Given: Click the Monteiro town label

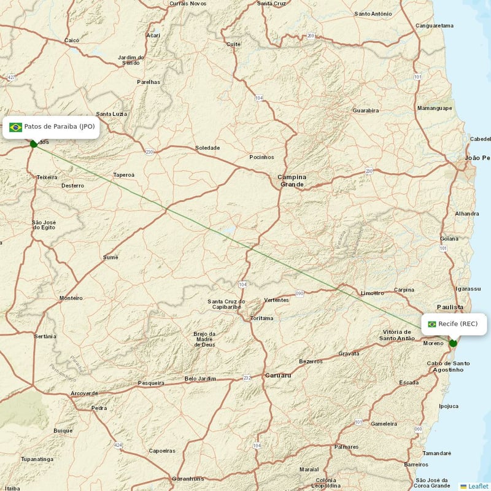Looking at the screenshot, I should click(x=71, y=298).
